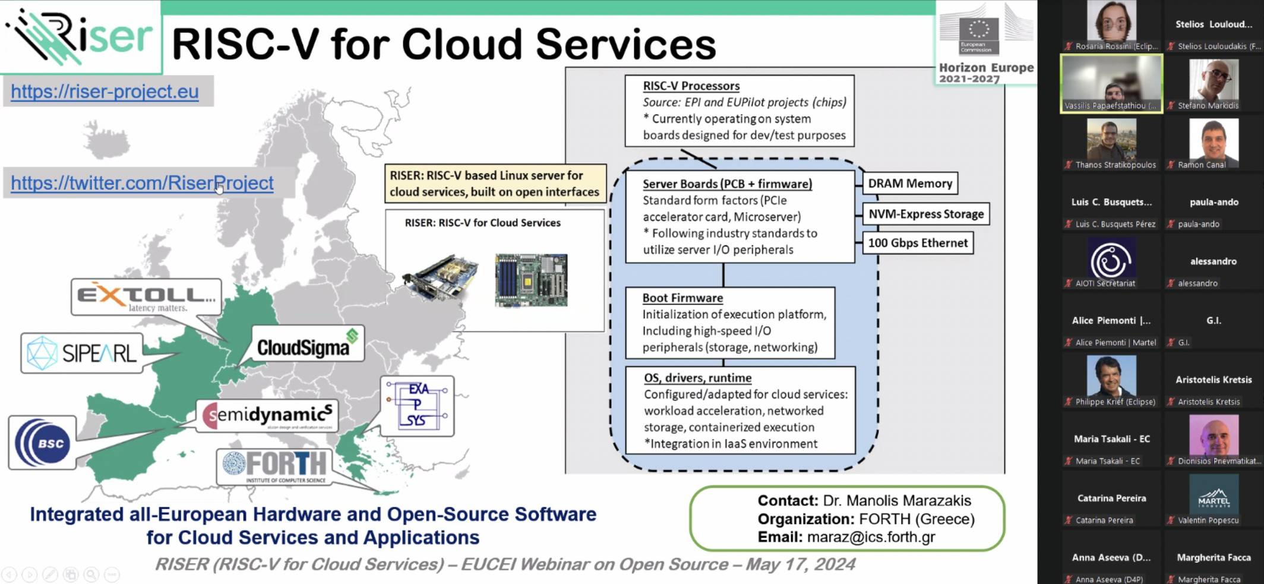The height and width of the screenshot is (584, 1264).
Task: Click the BSC partner logo
Action: (x=42, y=443)
